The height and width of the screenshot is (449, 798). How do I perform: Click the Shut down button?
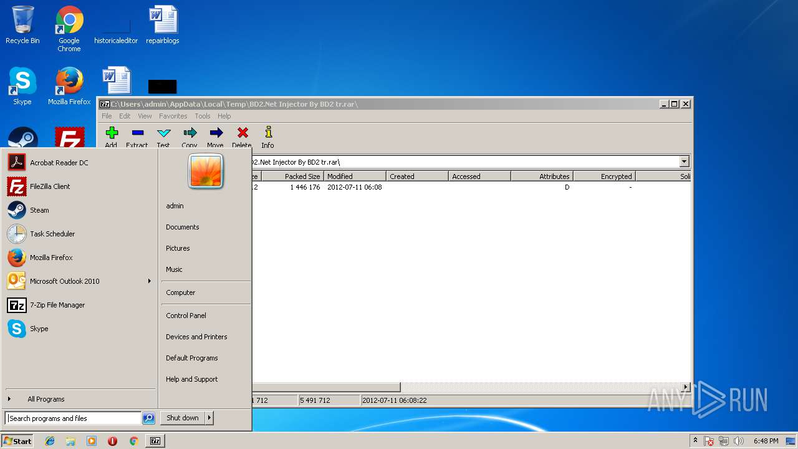pos(183,418)
